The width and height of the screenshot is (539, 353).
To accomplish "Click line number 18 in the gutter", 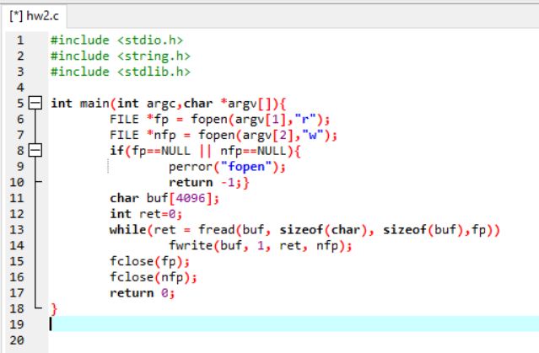I will click(17, 308).
